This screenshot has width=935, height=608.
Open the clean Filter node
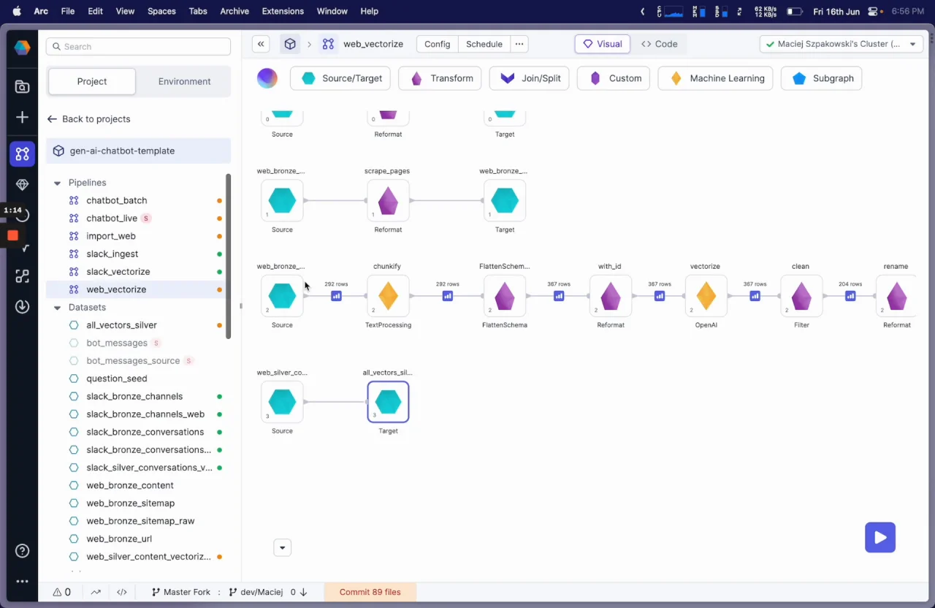coord(801,296)
